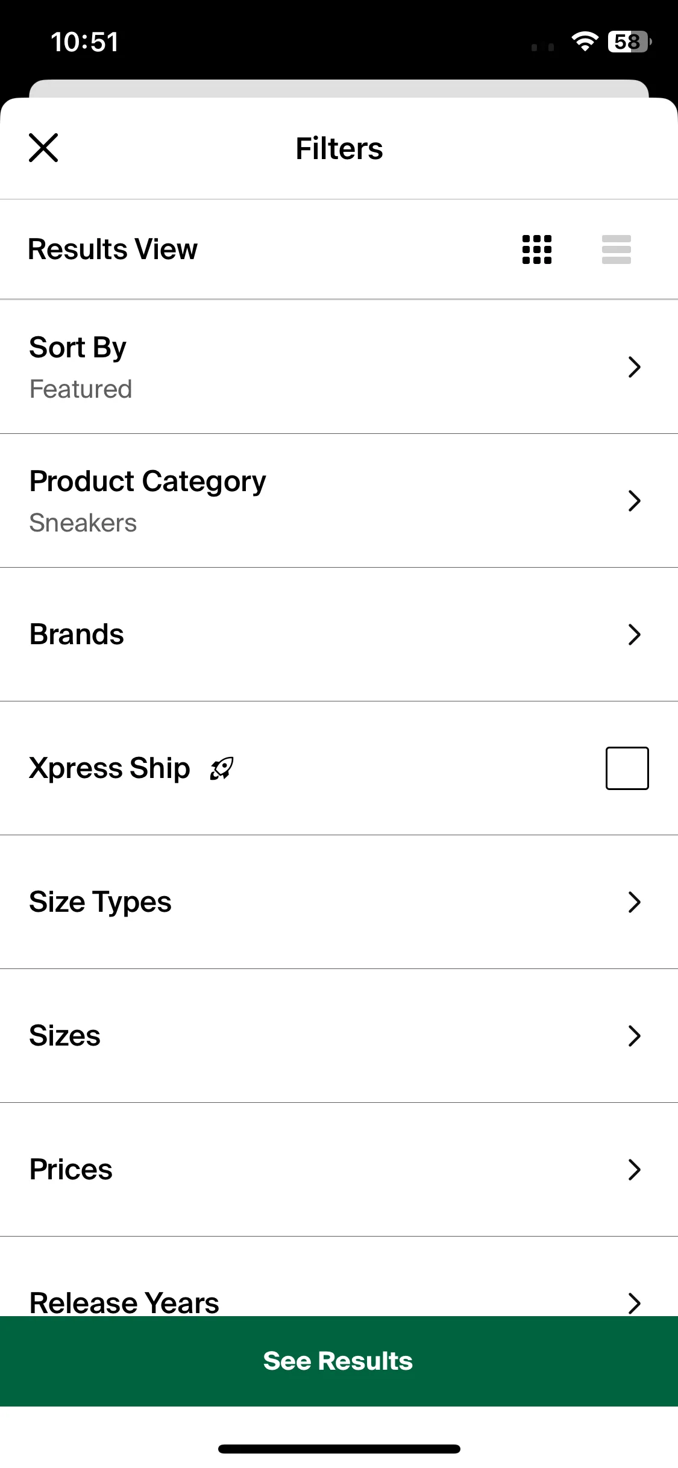
Task: Tap the Xpress Ship label
Action: pos(110,768)
